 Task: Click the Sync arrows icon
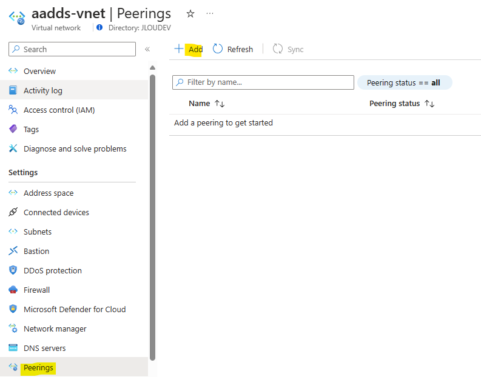(x=278, y=48)
